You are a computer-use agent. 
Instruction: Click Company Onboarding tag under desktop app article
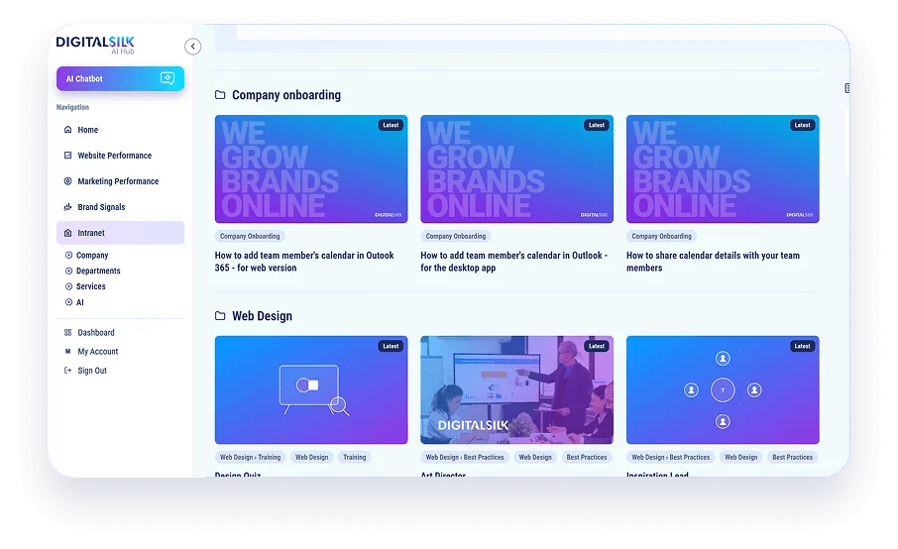pos(456,236)
